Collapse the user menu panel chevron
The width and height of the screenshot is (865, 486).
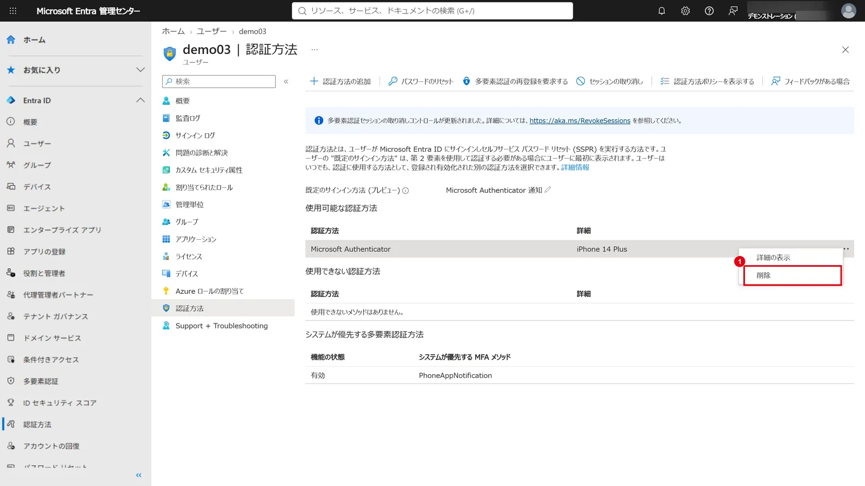coord(286,82)
